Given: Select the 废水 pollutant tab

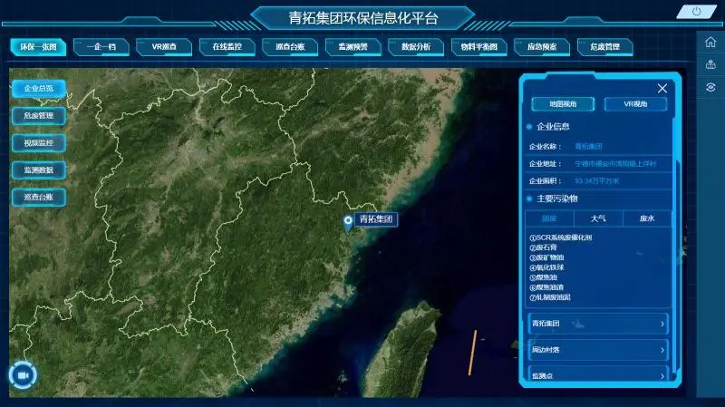Looking at the screenshot, I should tap(646, 218).
